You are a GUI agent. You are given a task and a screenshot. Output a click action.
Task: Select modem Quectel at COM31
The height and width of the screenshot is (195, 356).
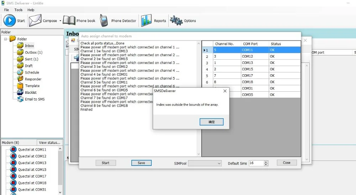(32, 190)
